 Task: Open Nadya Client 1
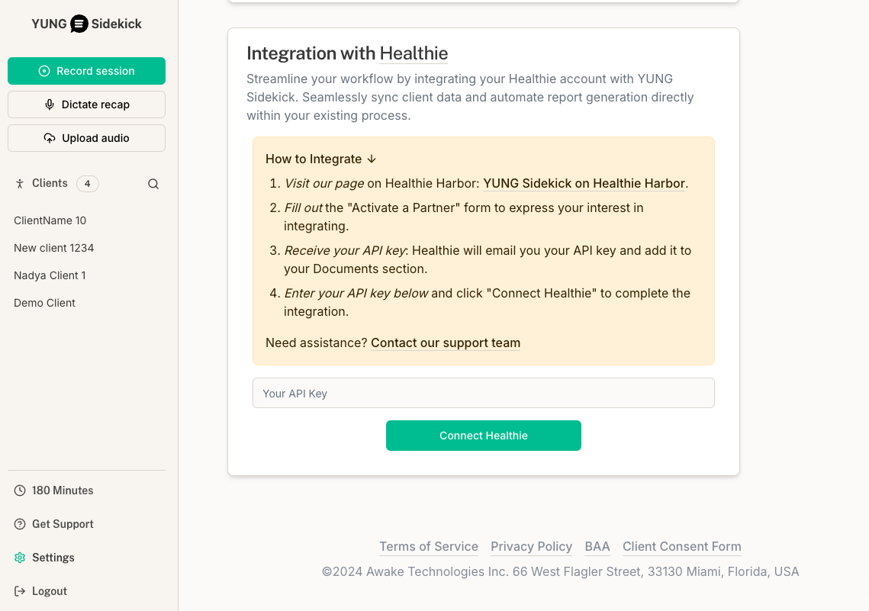(x=50, y=275)
